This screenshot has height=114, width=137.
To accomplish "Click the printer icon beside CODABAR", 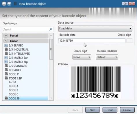I will [x=6, y=70].
